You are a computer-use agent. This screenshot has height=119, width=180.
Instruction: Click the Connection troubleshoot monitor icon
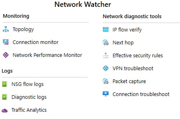[x=105, y=94]
